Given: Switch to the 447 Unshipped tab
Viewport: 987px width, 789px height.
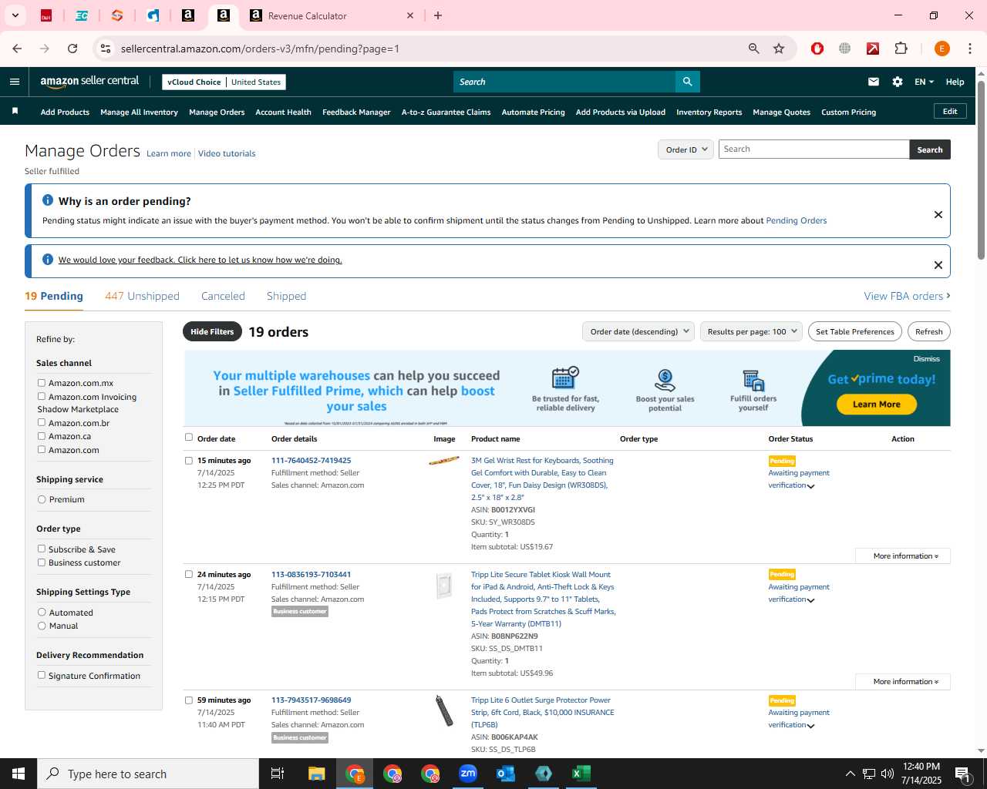Looking at the screenshot, I should pos(142,296).
